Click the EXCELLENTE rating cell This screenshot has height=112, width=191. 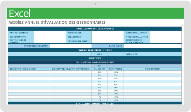152,54
